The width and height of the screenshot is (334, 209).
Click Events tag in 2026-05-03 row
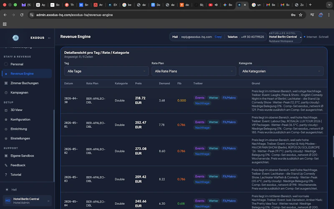[200, 176]
